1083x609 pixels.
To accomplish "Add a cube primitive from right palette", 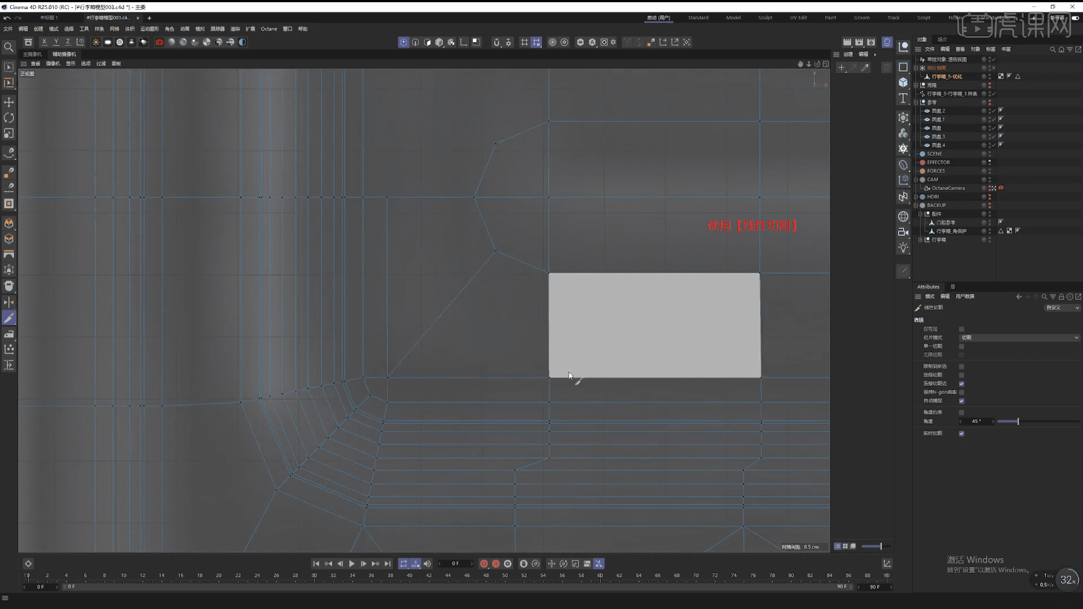I will [903, 82].
